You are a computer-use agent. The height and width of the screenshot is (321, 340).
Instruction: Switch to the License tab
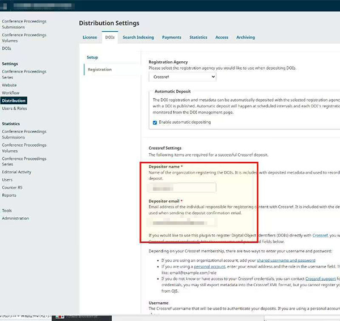coord(90,37)
